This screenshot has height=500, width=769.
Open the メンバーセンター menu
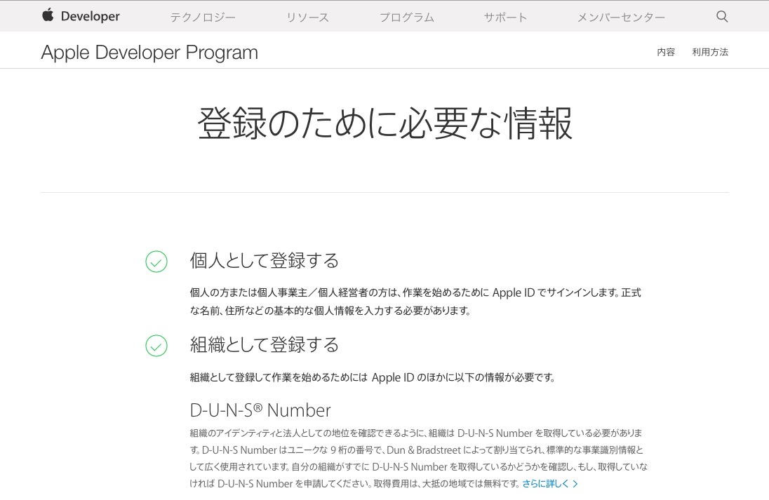point(621,17)
